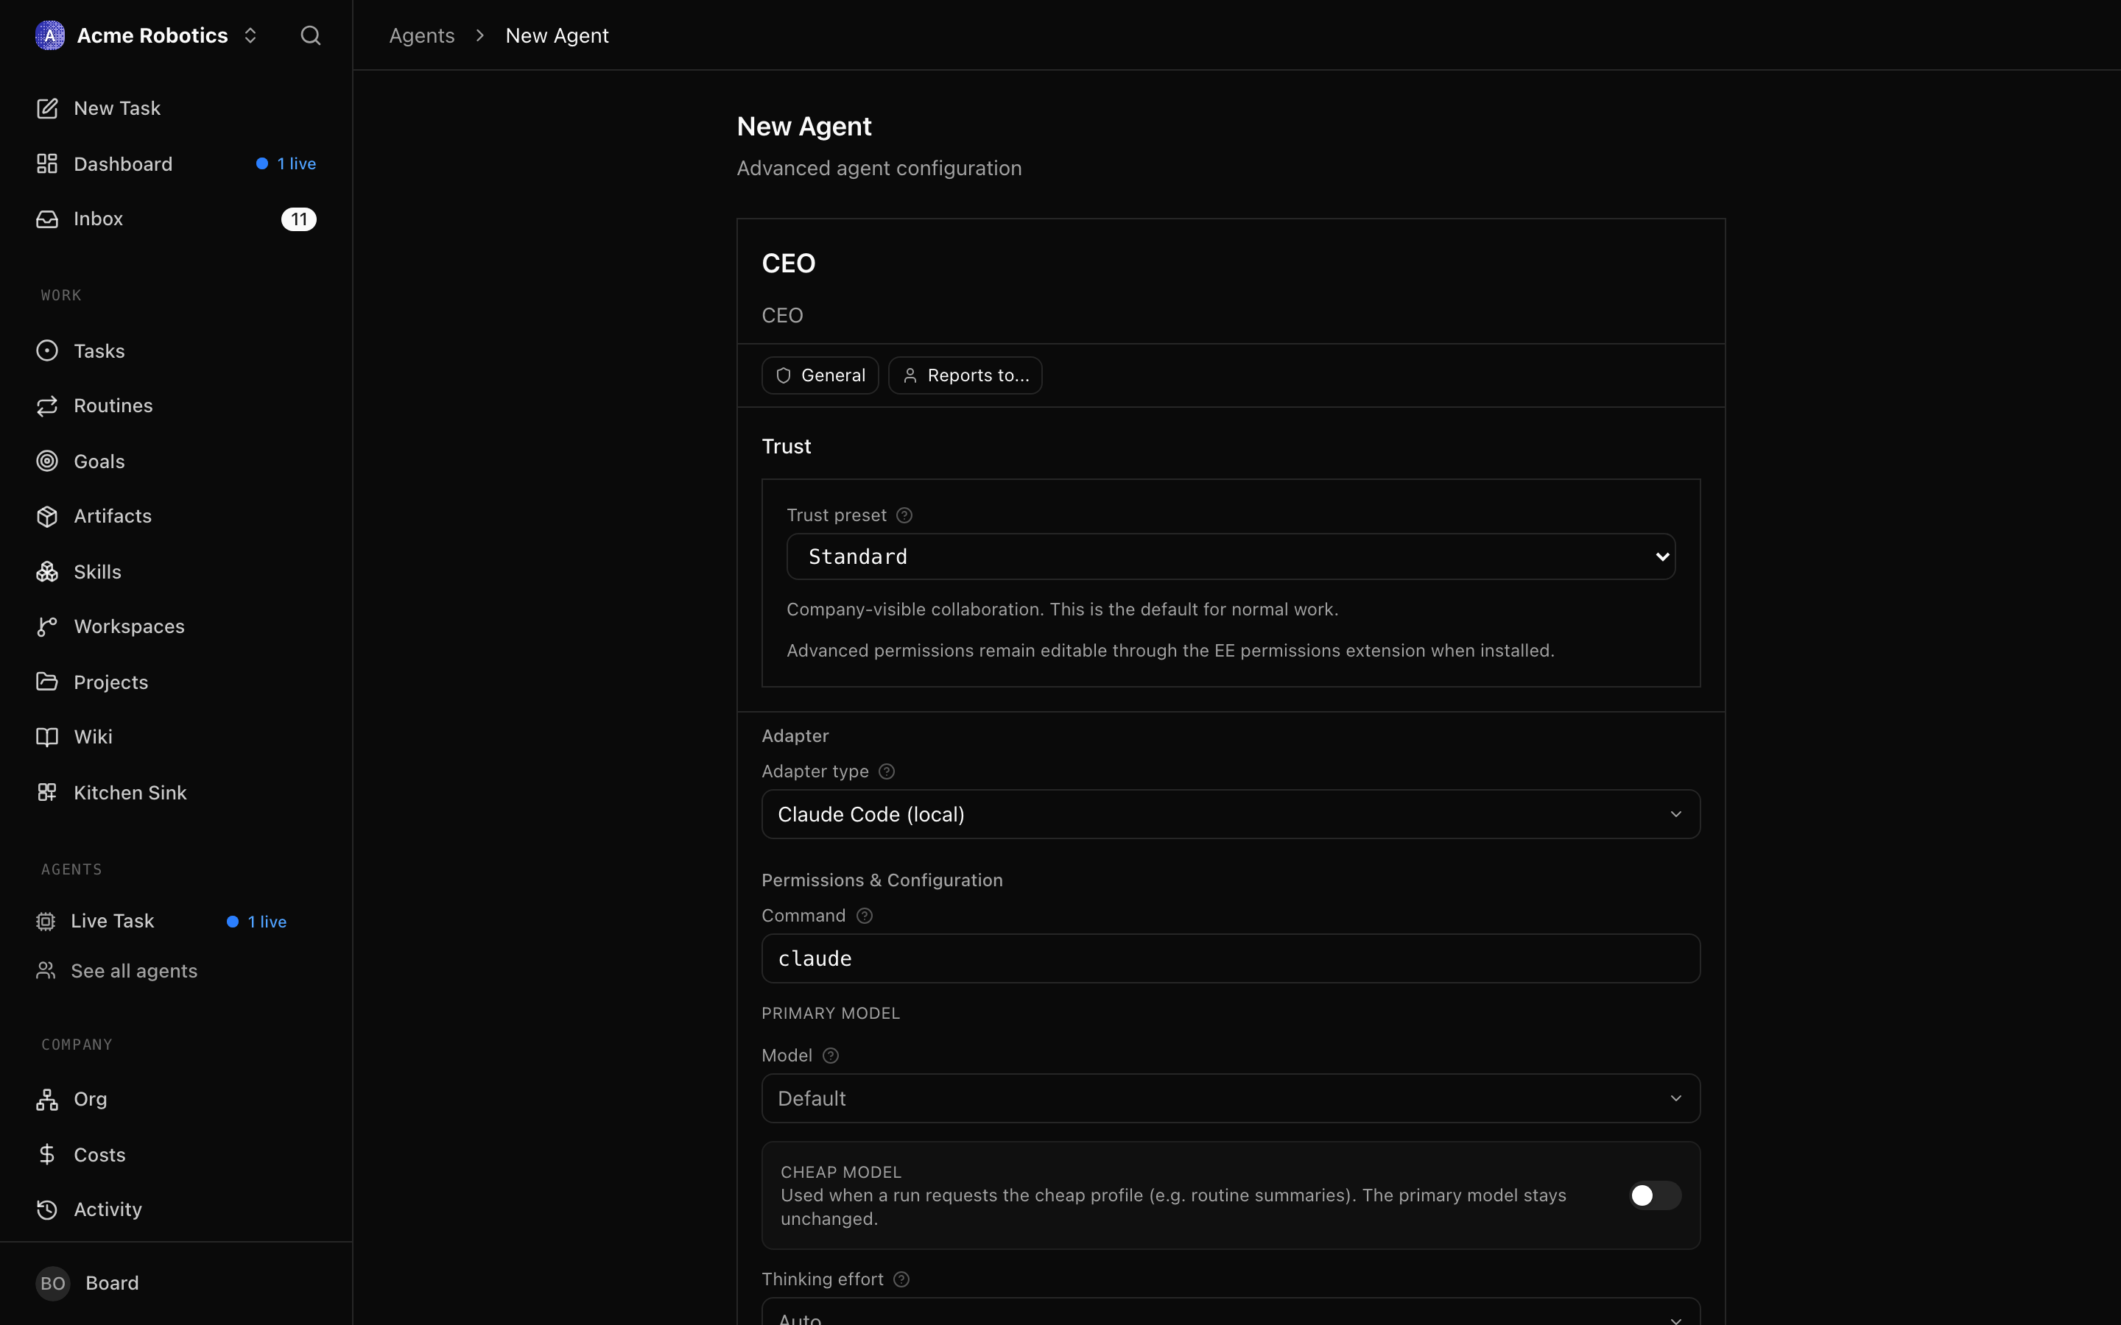Enable the Cheap Model toggle switch
The width and height of the screenshot is (2121, 1325).
(1655, 1195)
